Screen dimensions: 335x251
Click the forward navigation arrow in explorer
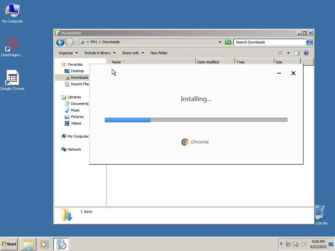[69, 42]
